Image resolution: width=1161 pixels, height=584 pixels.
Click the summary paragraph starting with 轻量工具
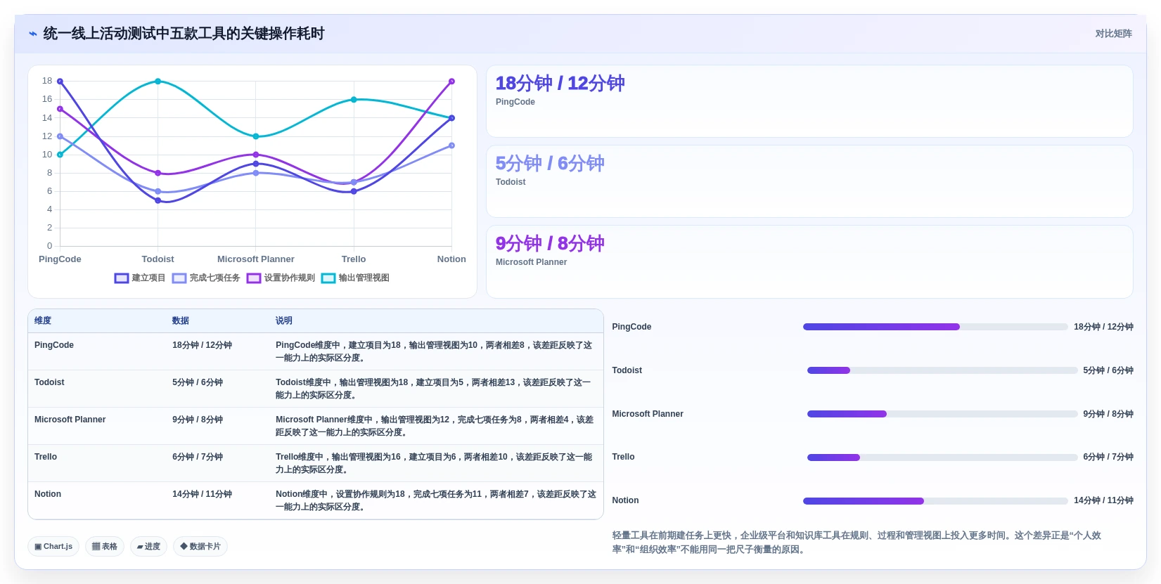pos(857,543)
